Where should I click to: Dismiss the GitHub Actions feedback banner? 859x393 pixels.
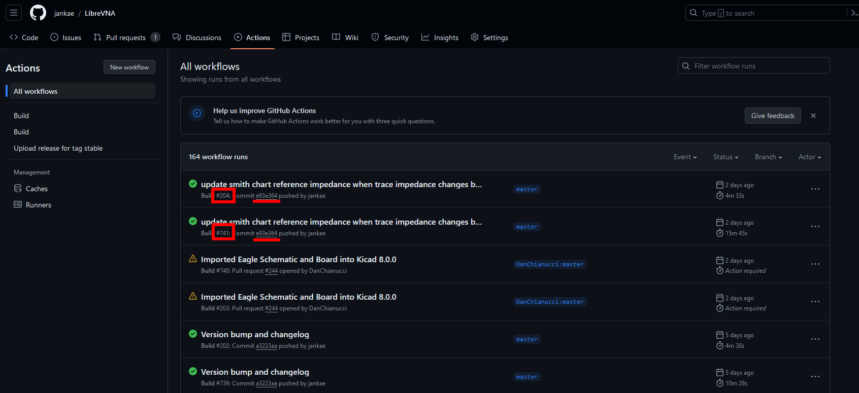click(813, 116)
